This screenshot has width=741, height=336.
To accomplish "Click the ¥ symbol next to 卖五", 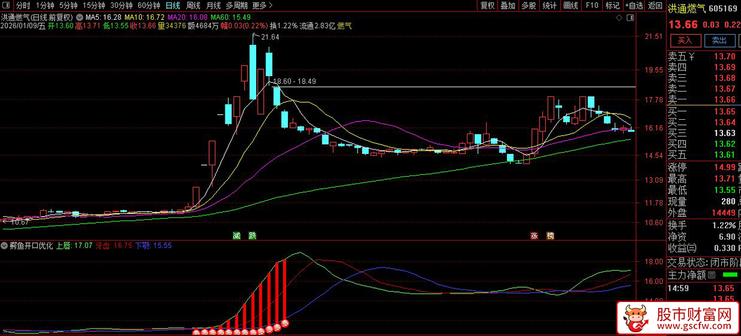I will [x=692, y=57].
